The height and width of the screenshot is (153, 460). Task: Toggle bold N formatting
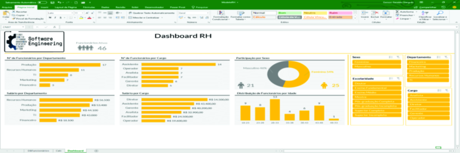50,18
